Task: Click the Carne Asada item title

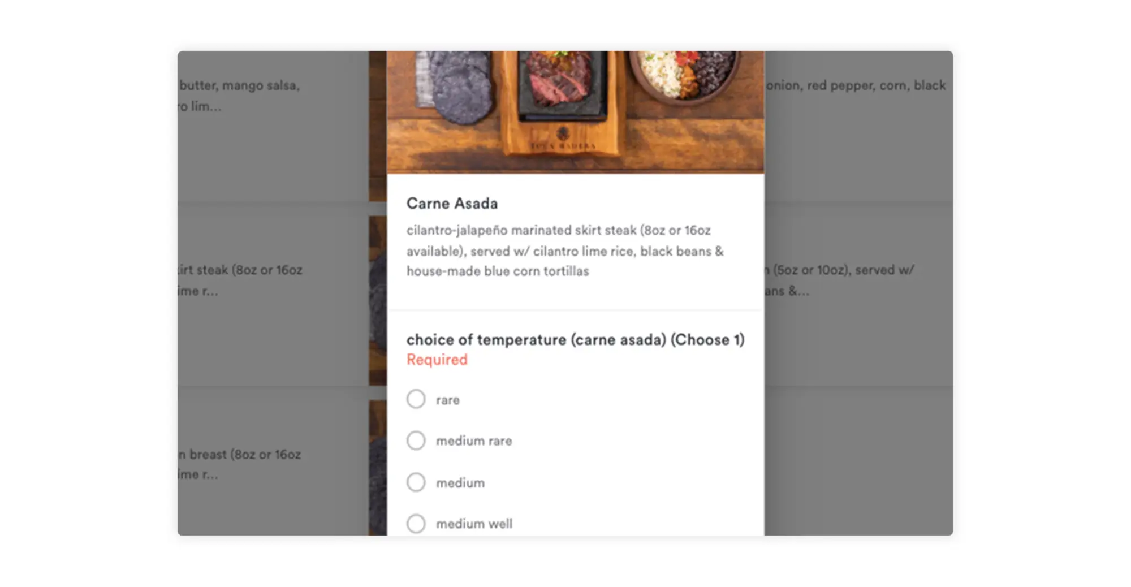Action: (452, 203)
